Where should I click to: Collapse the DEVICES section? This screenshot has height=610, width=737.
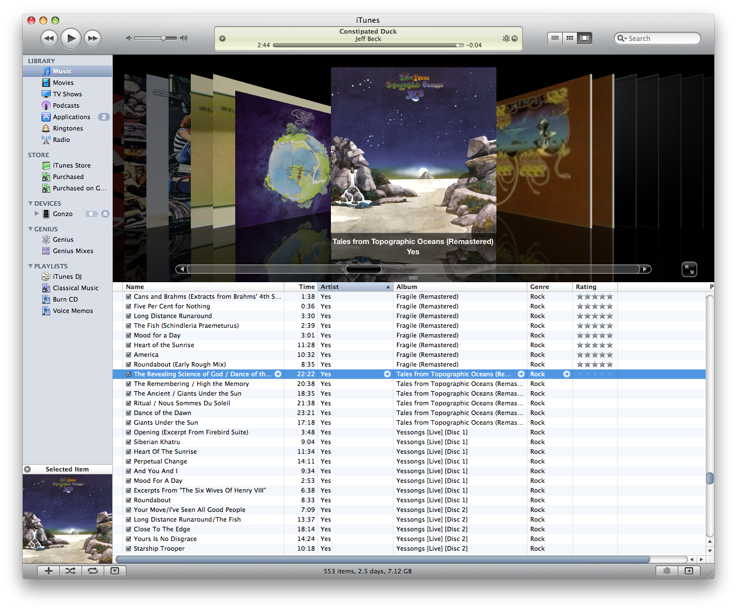click(x=30, y=204)
